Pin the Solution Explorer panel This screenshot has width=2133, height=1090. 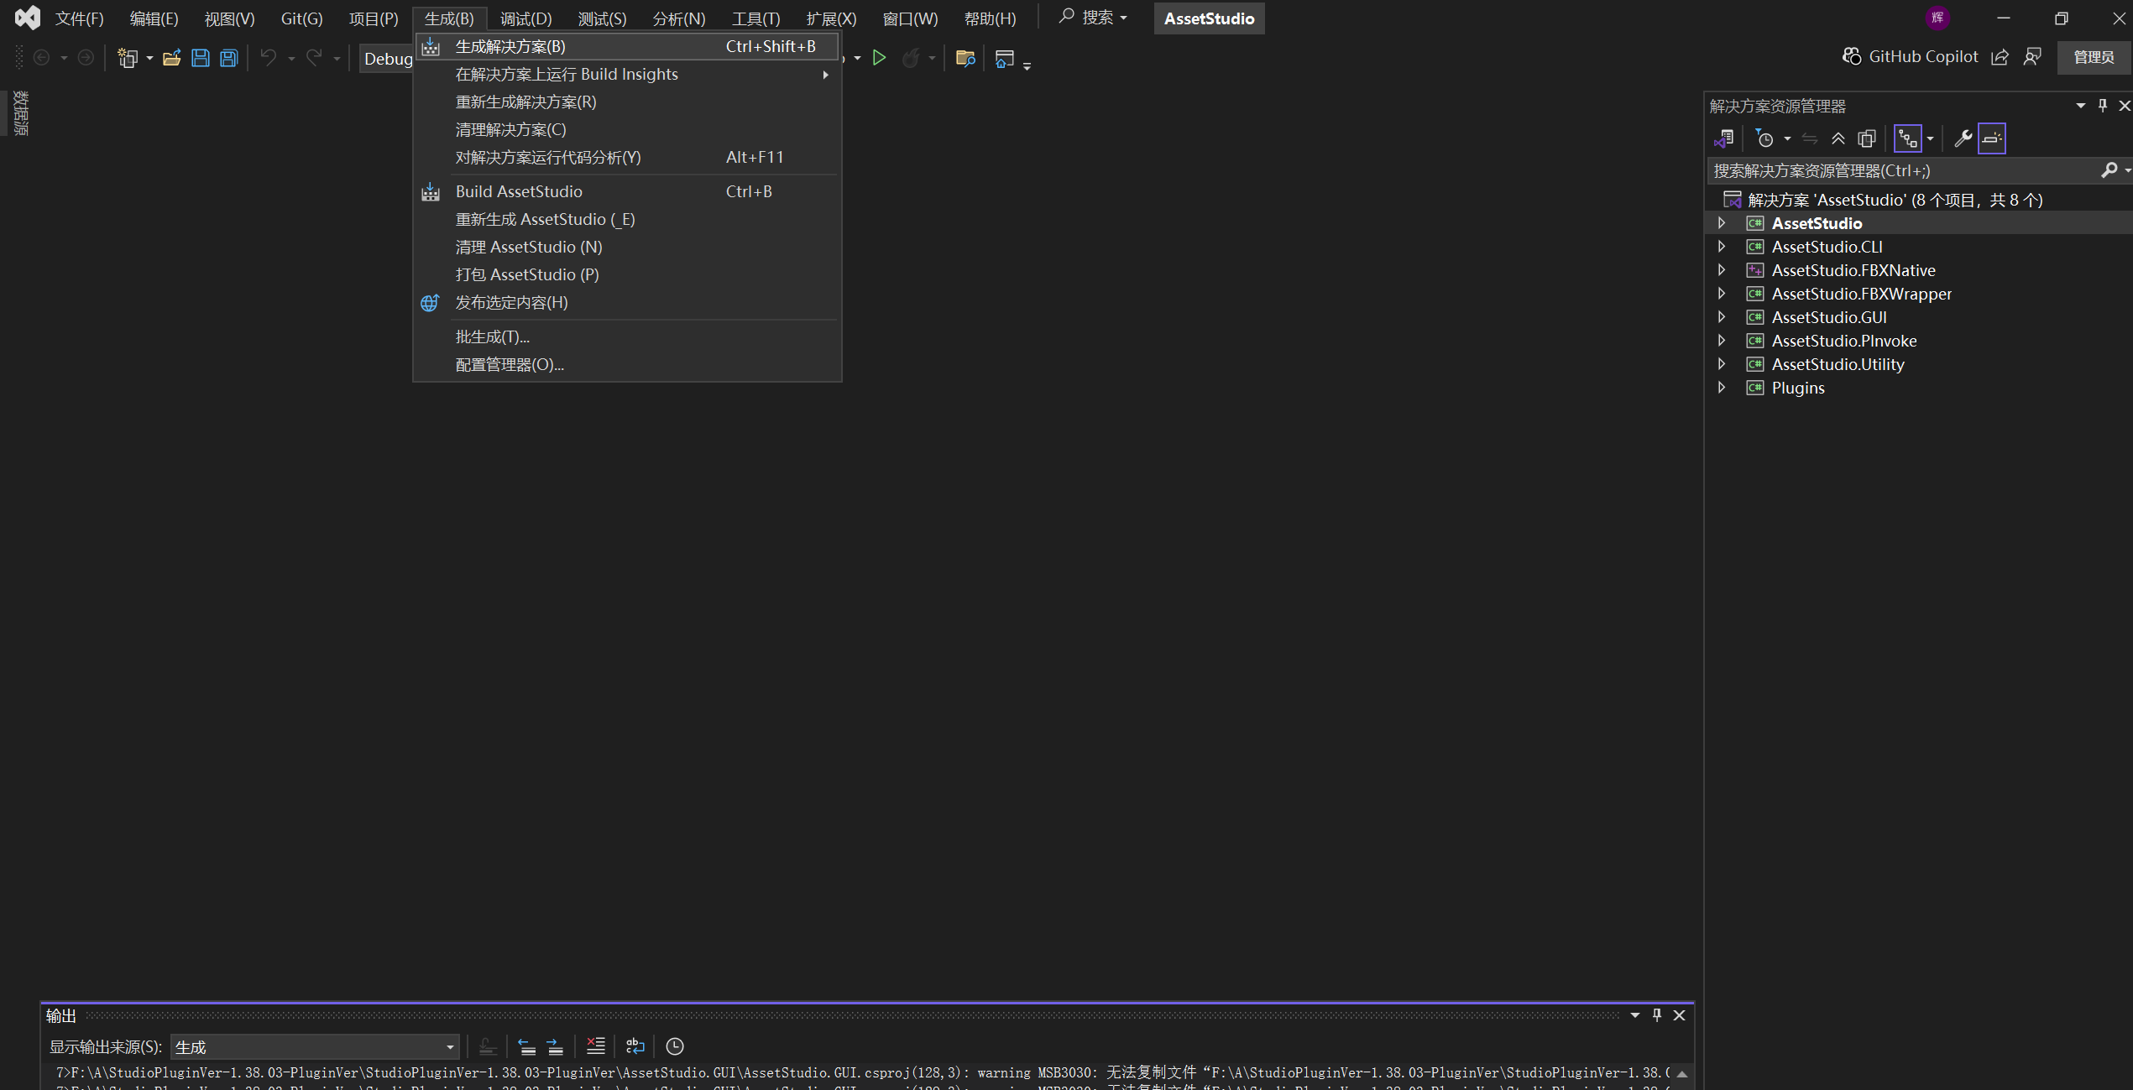tap(2102, 106)
